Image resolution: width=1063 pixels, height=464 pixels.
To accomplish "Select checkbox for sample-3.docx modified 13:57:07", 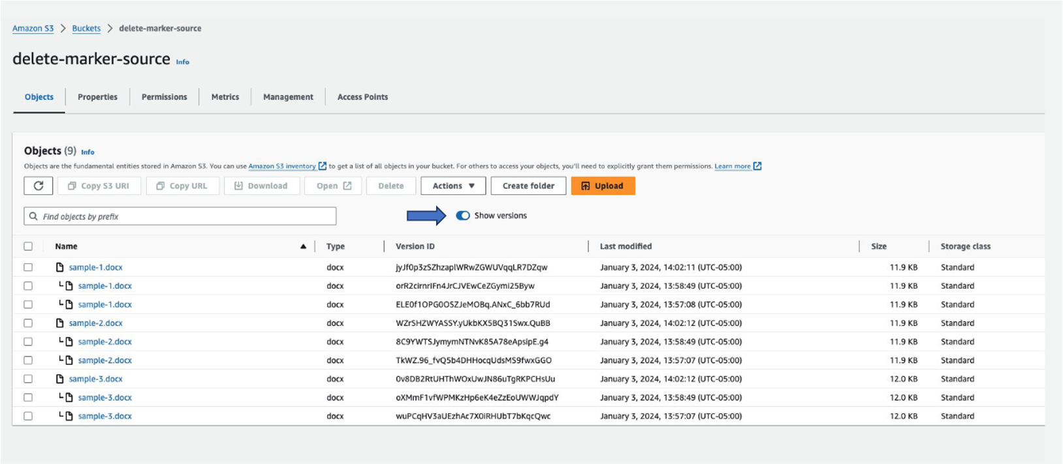I will 28,416.
